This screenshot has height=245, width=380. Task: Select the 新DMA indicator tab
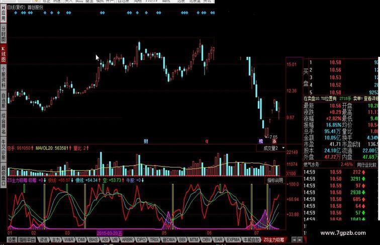pos(169,239)
